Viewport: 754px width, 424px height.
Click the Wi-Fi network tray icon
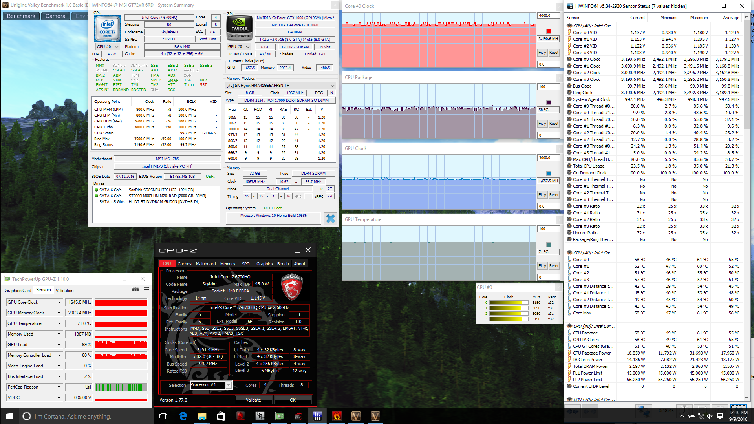click(701, 416)
